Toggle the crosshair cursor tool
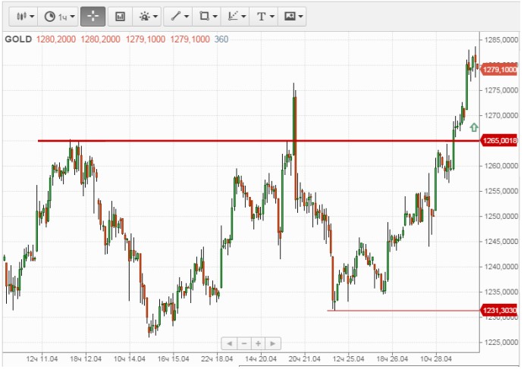 coord(93,17)
